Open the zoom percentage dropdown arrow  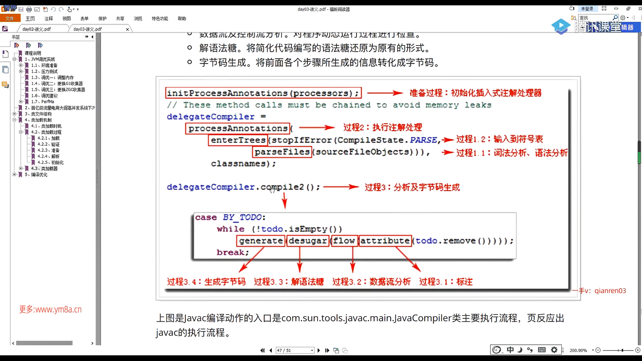pyautogui.click(x=593, y=350)
